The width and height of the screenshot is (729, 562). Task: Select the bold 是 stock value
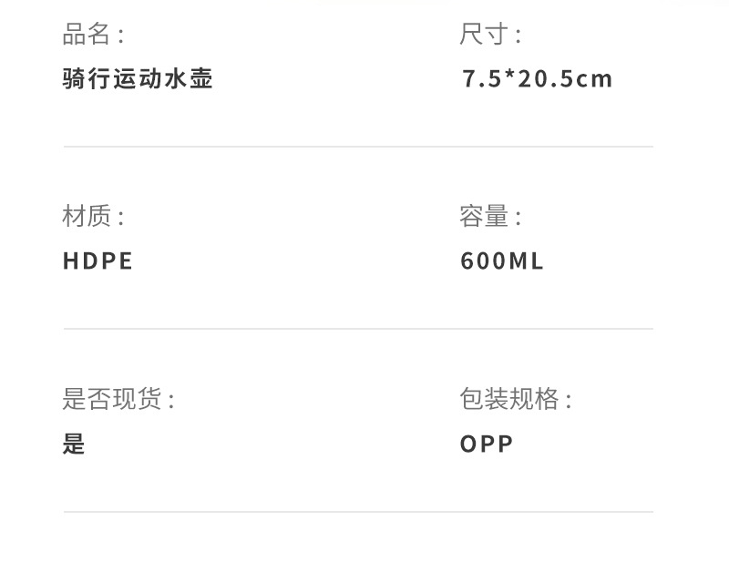(x=74, y=444)
